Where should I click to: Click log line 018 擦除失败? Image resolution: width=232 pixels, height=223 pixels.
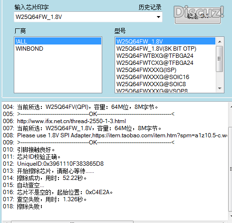(23, 206)
